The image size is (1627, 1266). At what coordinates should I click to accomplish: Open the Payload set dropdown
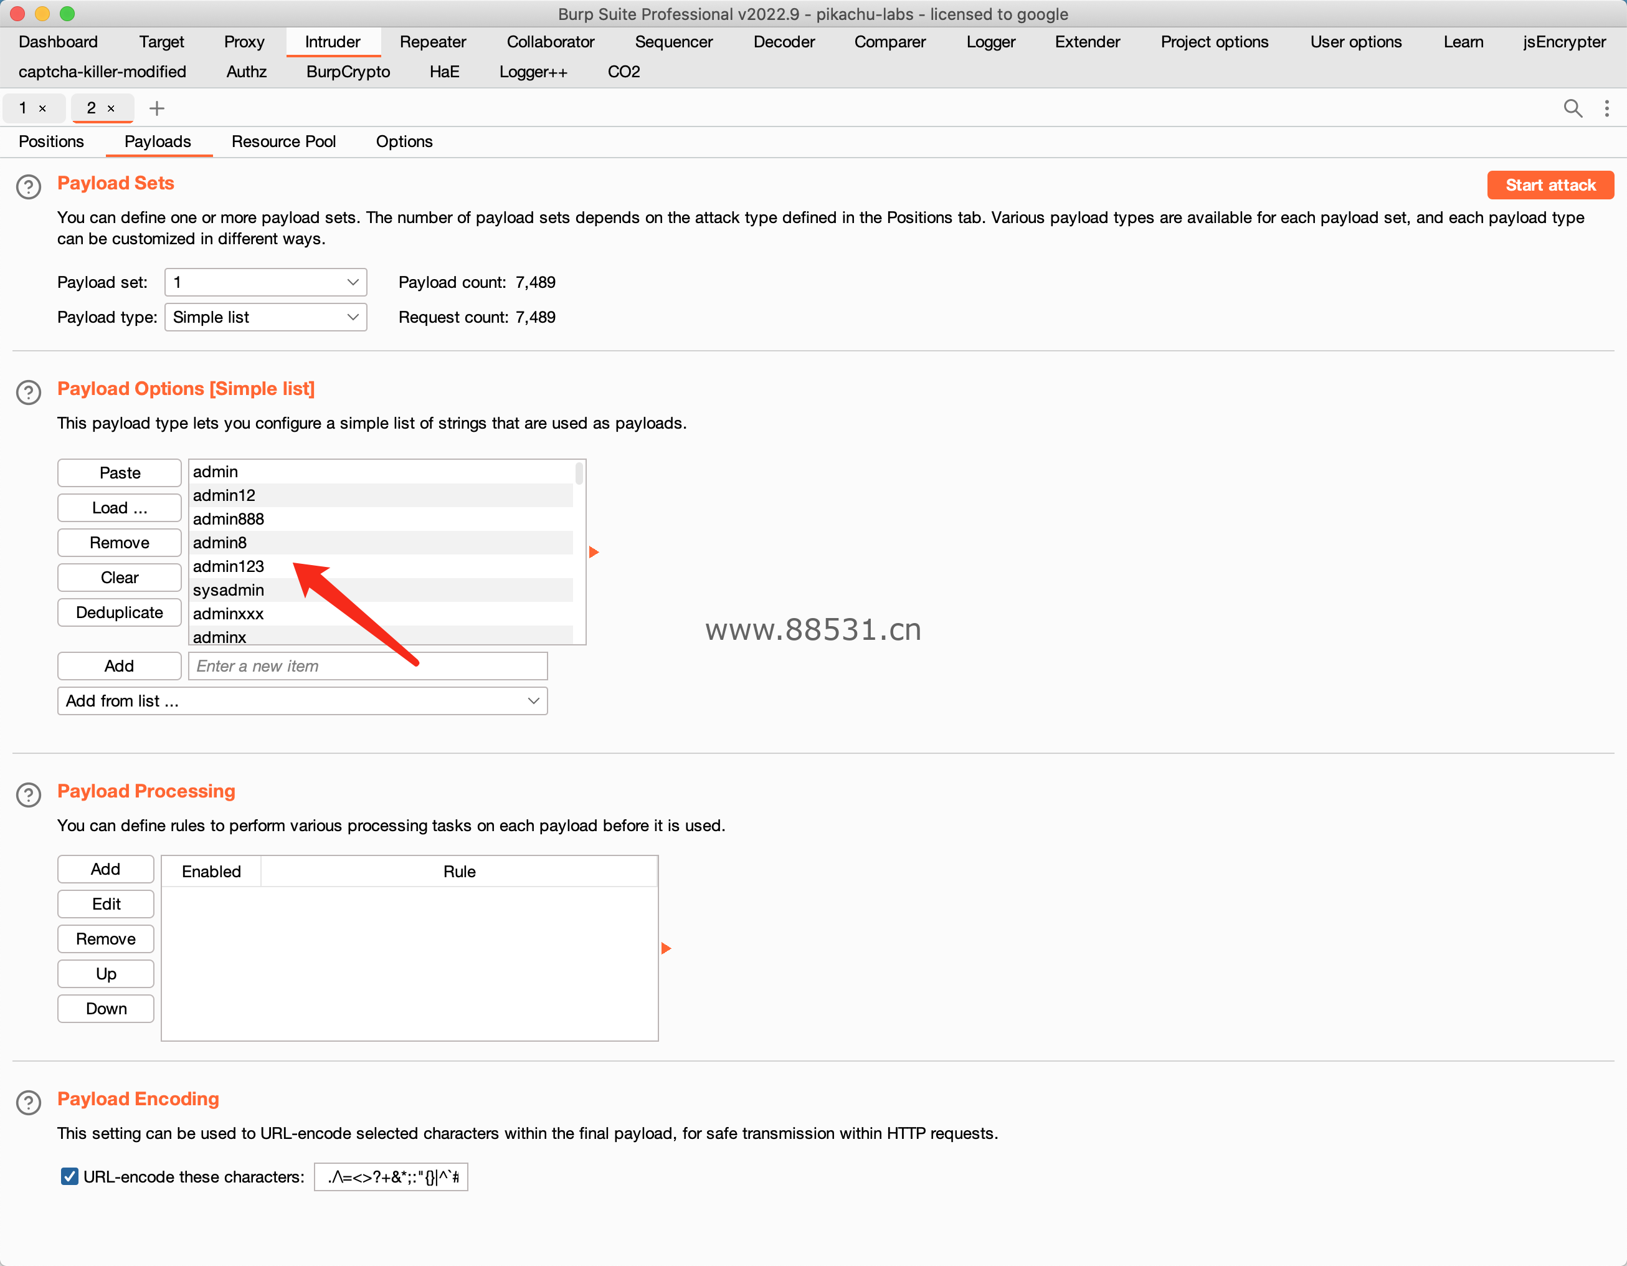[266, 282]
